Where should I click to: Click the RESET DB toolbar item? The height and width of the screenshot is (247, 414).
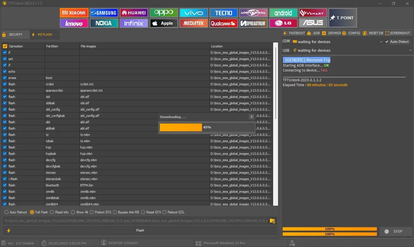[373, 33]
